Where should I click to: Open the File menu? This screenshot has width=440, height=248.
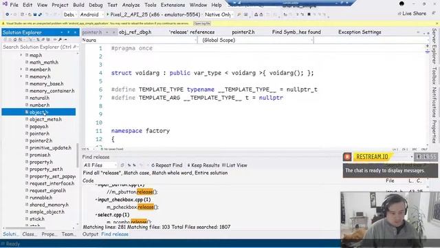tap(14, 5)
